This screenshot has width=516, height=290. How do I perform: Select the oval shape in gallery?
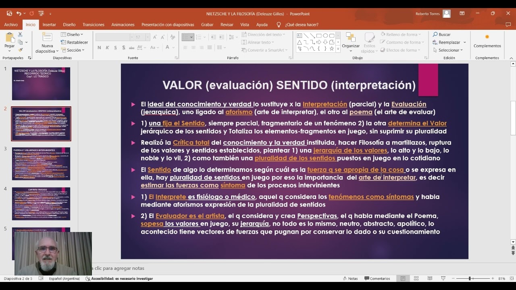click(325, 35)
